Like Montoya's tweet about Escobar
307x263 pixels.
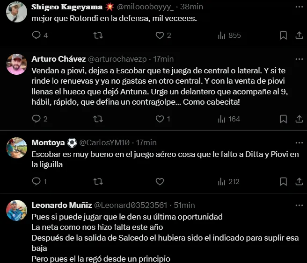(160, 182)
